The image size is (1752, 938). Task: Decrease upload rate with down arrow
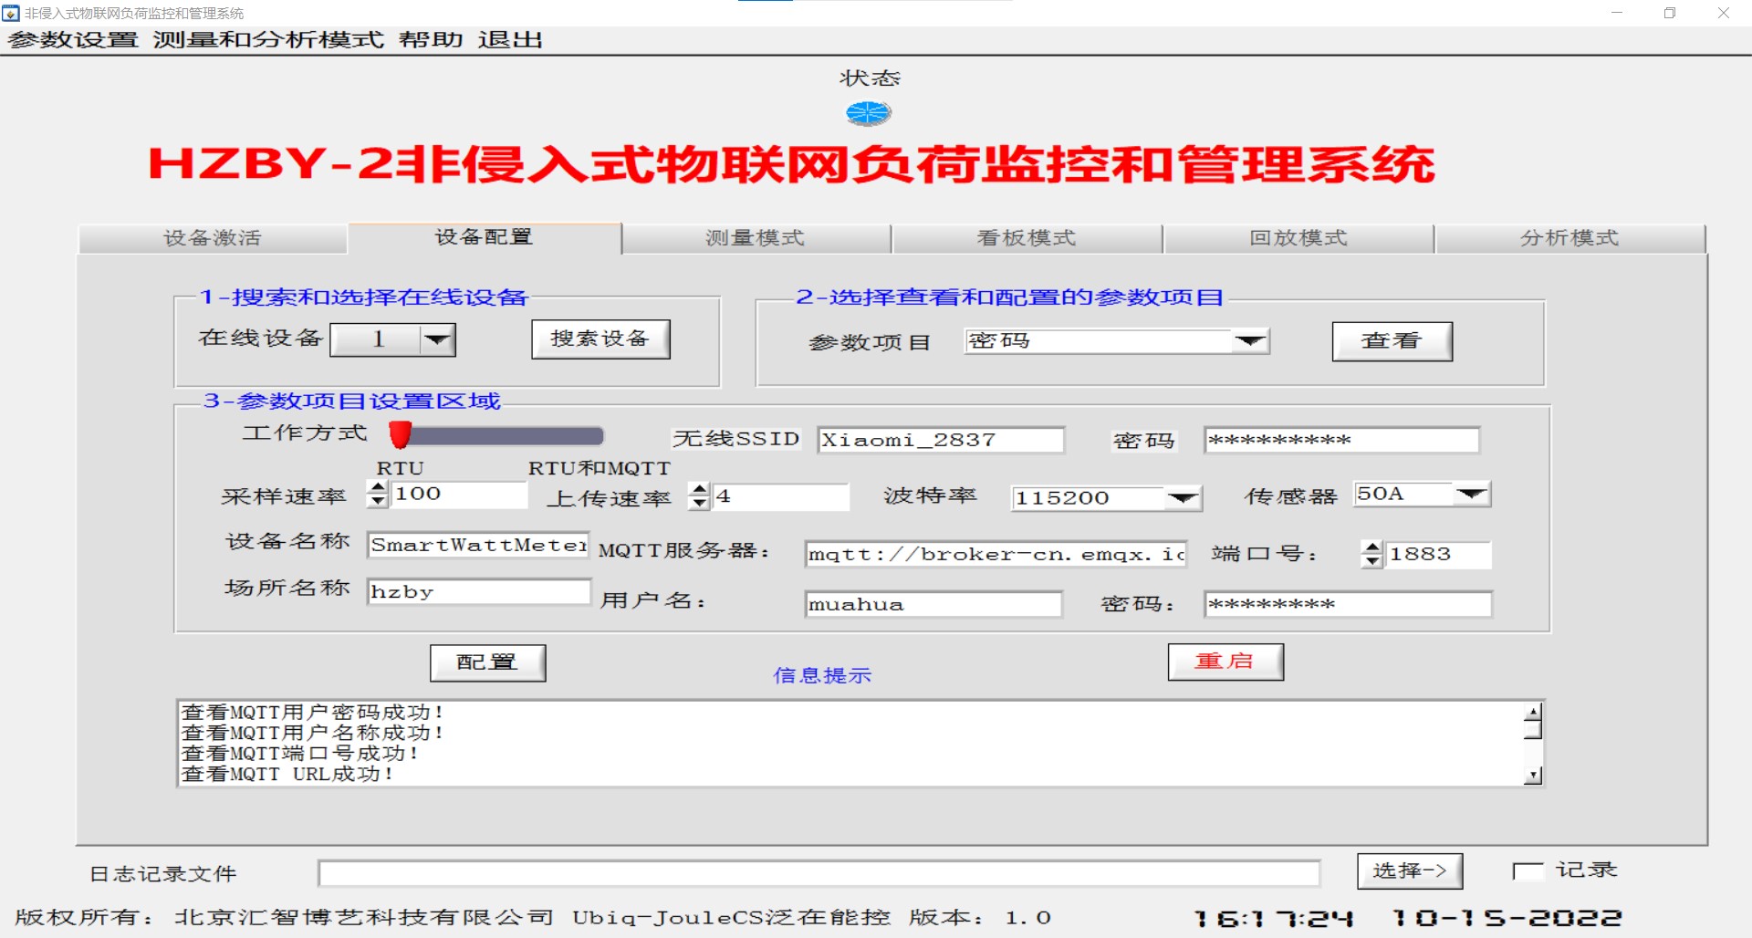[x=699, y=503]
